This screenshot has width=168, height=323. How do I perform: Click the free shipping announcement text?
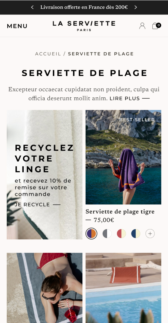pyautogui.click(x=84, y=7)
